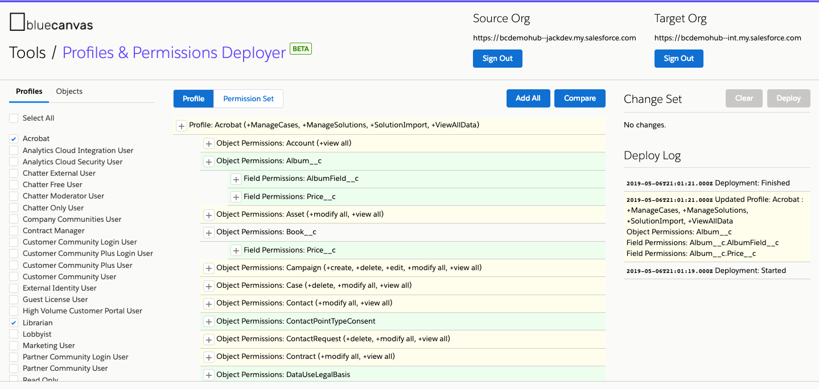Check the Lobbyist profile checkbox

point(14,334)
